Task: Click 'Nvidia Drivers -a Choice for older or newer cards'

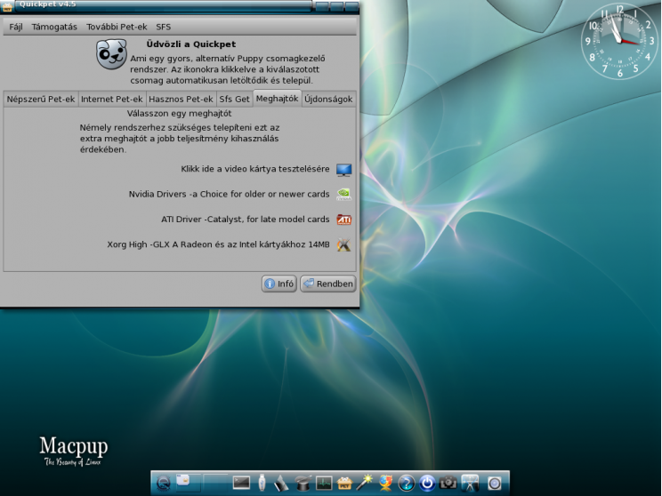Action: coord(229,195)
